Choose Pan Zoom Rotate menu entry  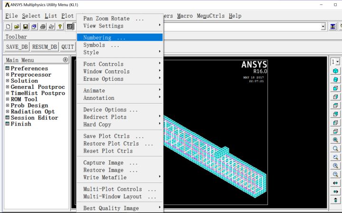pyautogui.click(x=120, y=19)
